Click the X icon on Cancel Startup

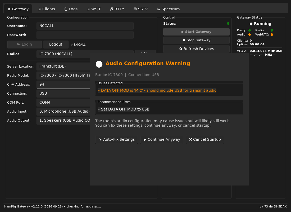tap(190, 139)
